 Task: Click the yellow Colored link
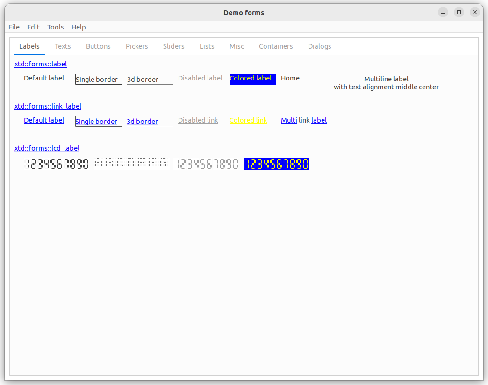[248, 120]
